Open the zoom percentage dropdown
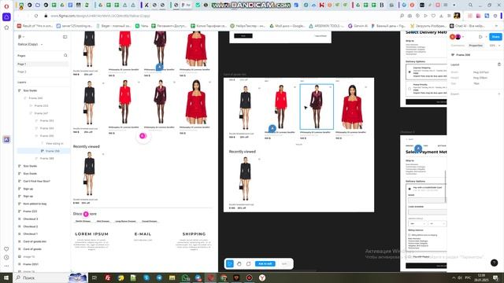This screenshot has height=283, width=504. pyautogui.click(x=495, y=46)
